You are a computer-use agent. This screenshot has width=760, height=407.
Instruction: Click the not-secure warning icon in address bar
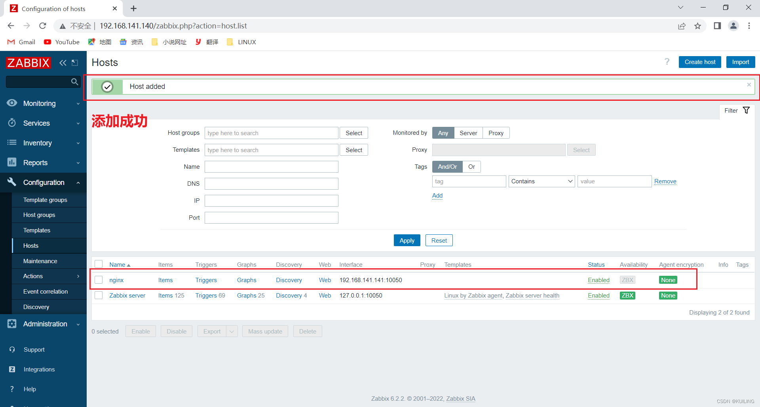tap(63, 26)
